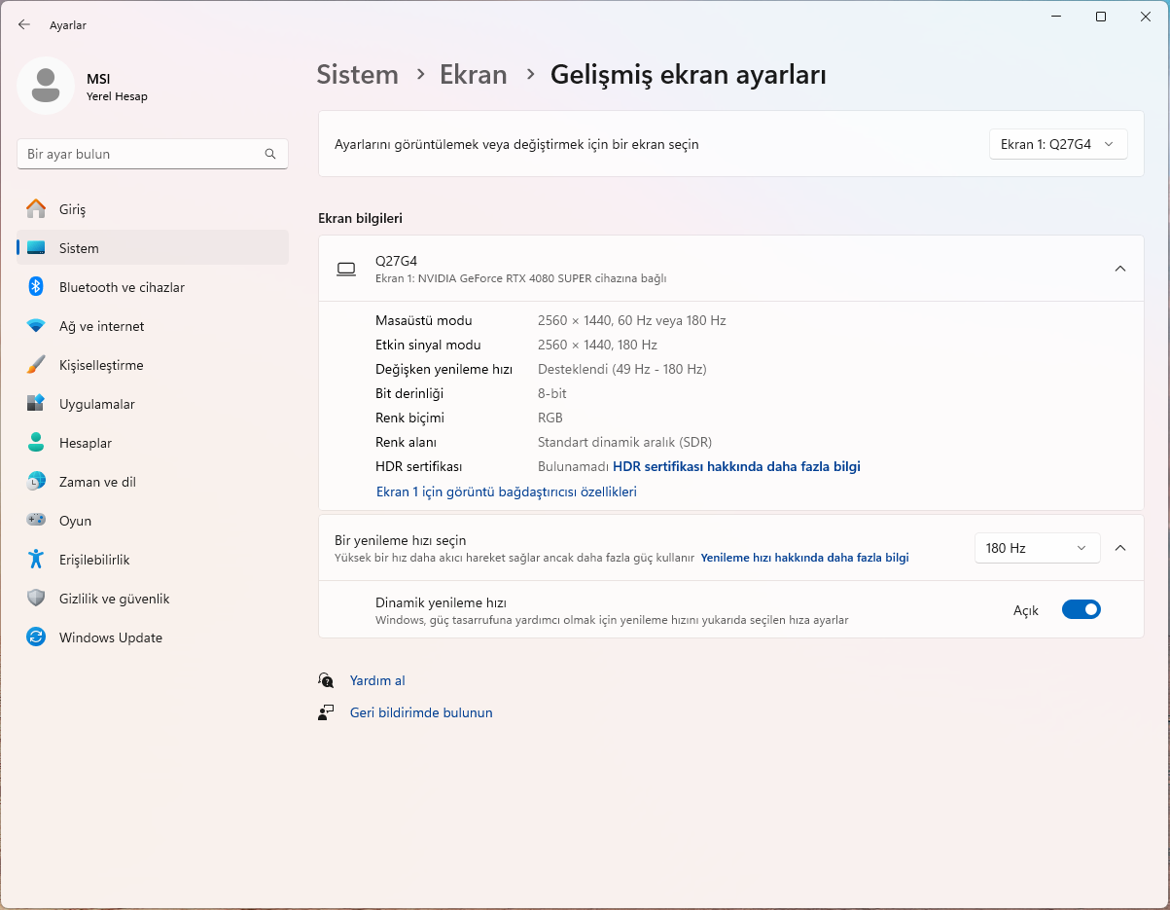Click the MSI Yerel Hesap name

pos(117,87)
